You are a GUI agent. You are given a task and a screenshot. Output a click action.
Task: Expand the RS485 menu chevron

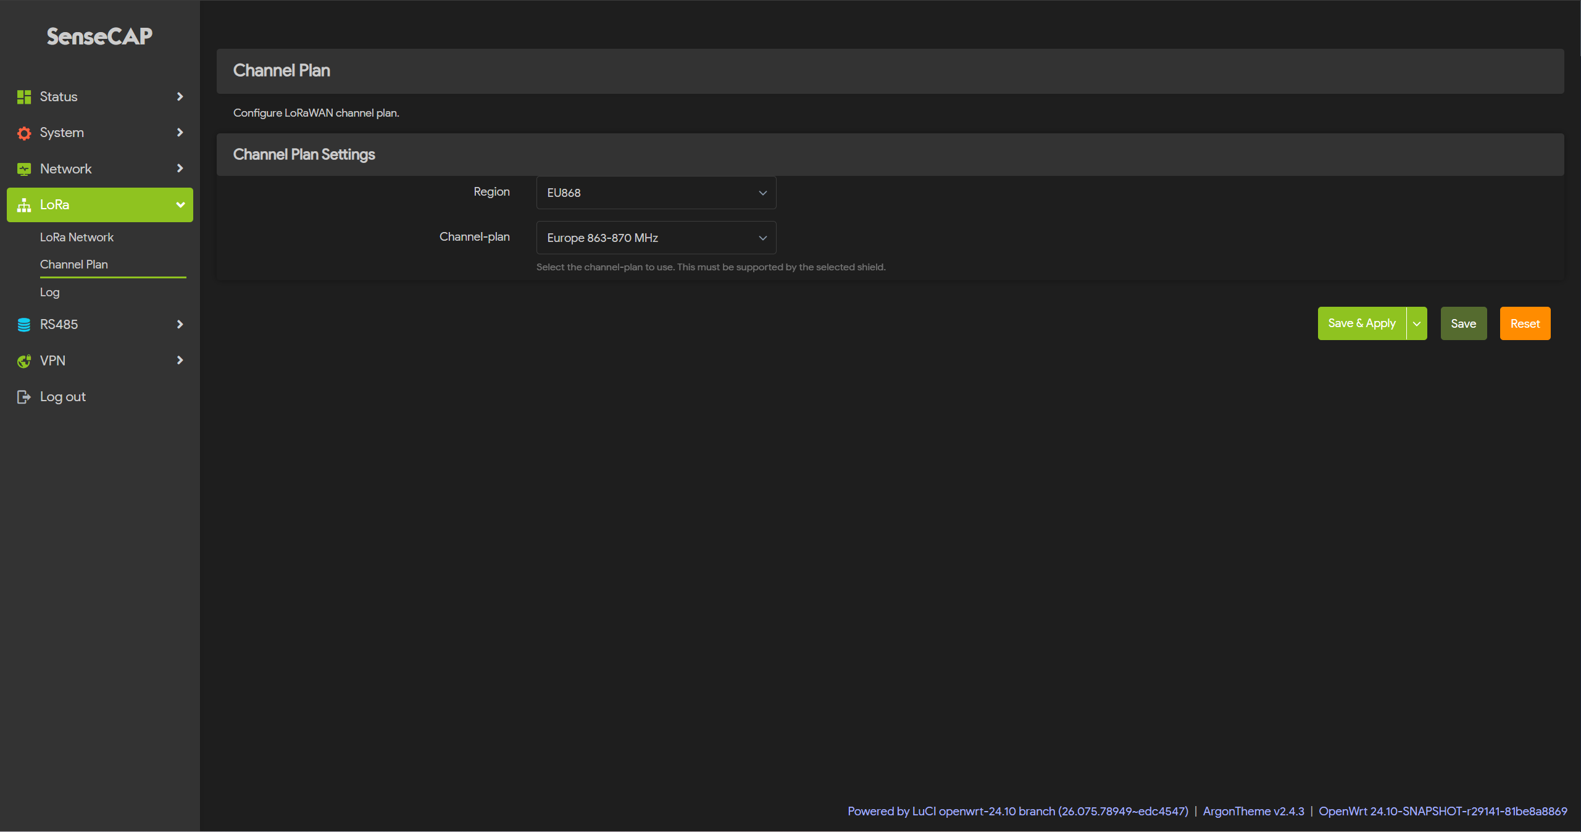pyautogui.click(x=180, y=324)
